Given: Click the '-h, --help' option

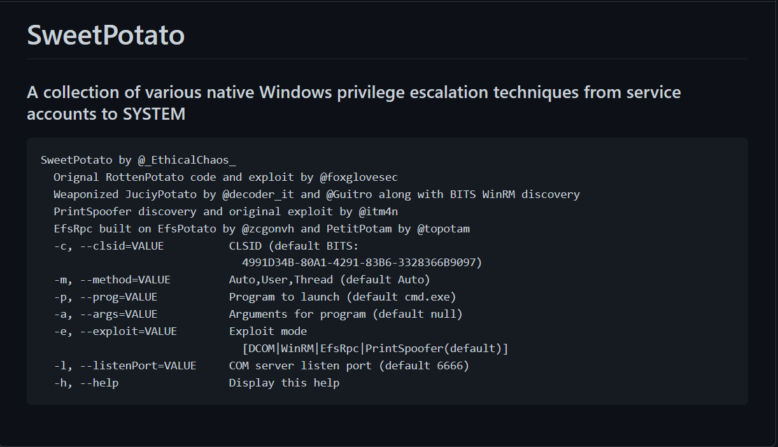Looking at the screenshot, I should (x=86, y=383).
